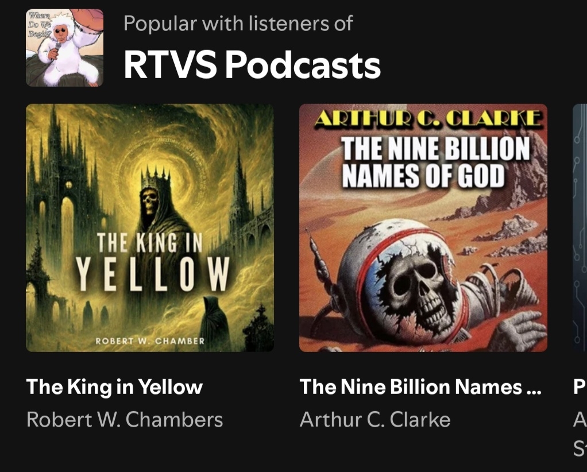Image resolution: width=587 pixels, height=472 pixels.
Task: Tap the partially visible third audiobook cover
Action: pos(580,227)
